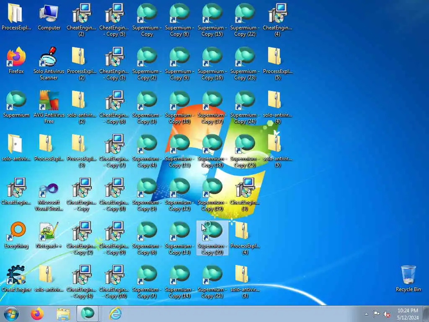The width and height of the screenshot is (429, 322).
Task: Select ProcessExpl... (5) zip archive
Action: pyautogui.click(x=277, y=64)
